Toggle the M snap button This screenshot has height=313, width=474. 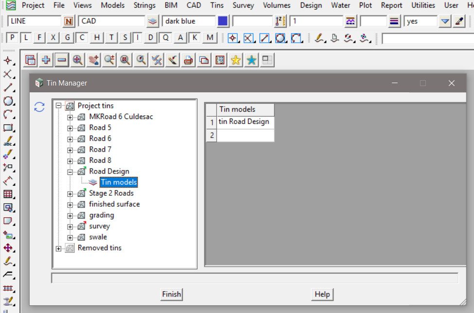coord(210,38)
